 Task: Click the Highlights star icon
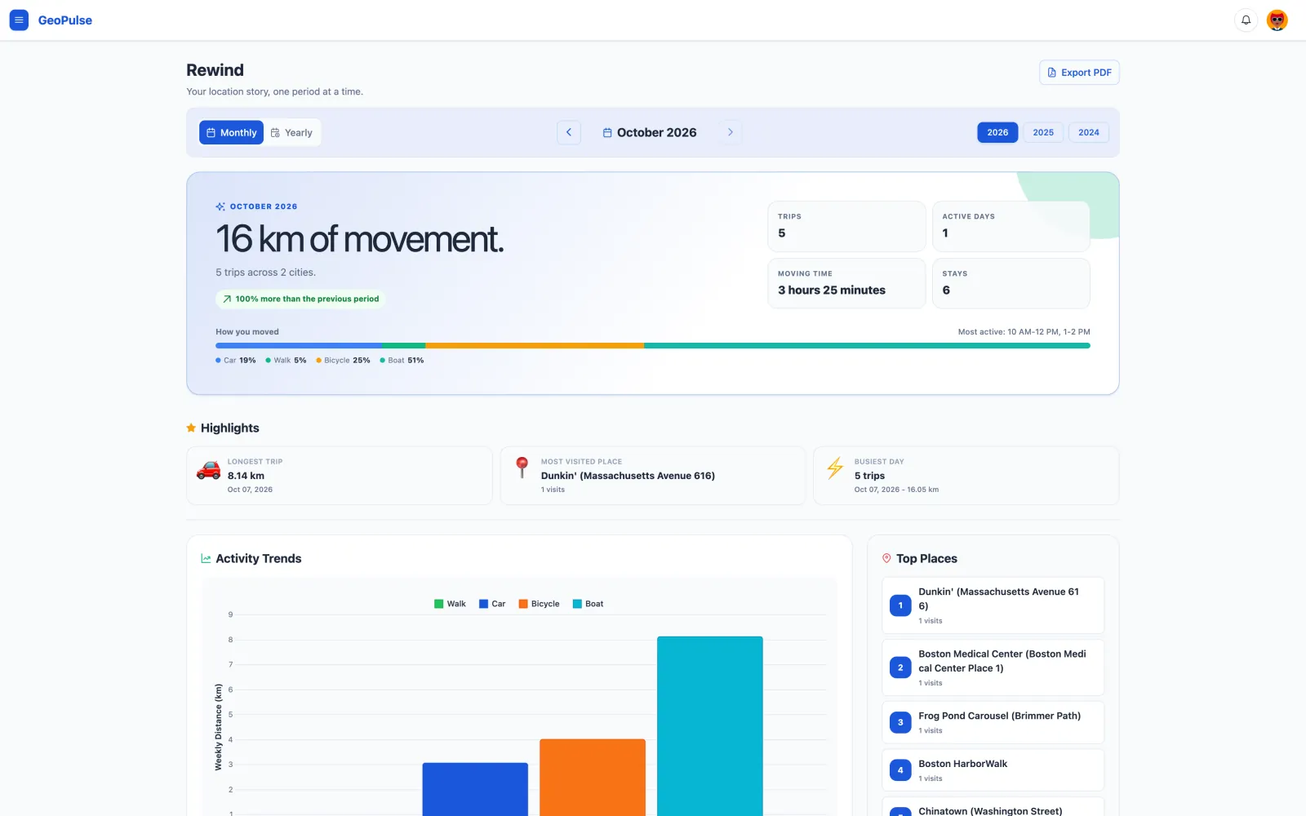click(x=191, y=428)
